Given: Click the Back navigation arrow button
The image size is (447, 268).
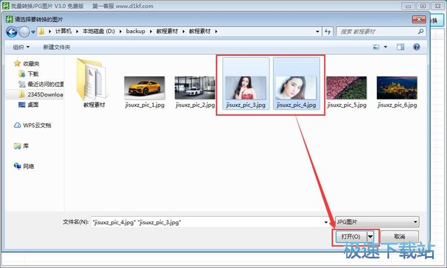Looking at the screenshot, I should 11,32.
